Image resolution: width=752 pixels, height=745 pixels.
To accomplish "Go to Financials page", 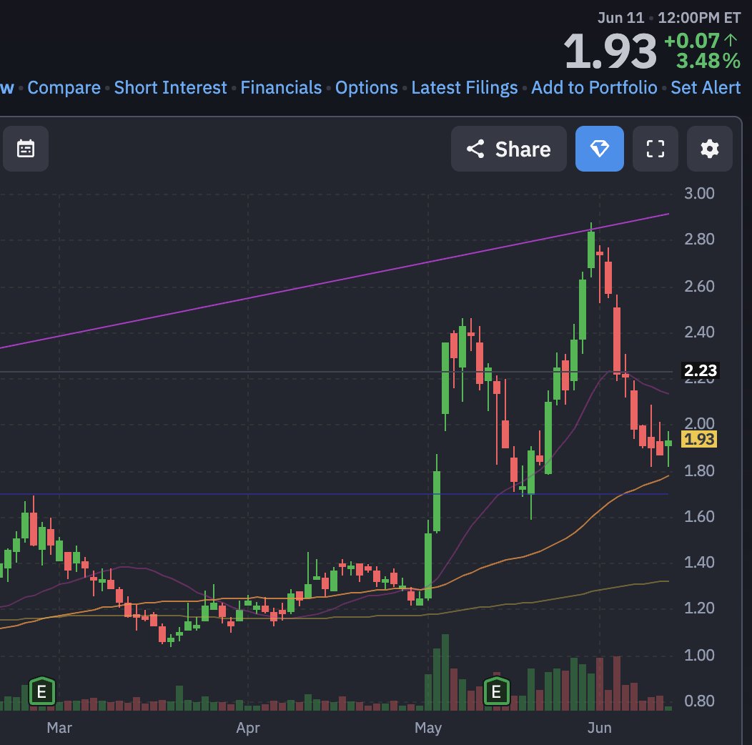I will click(x=281, y=88).
